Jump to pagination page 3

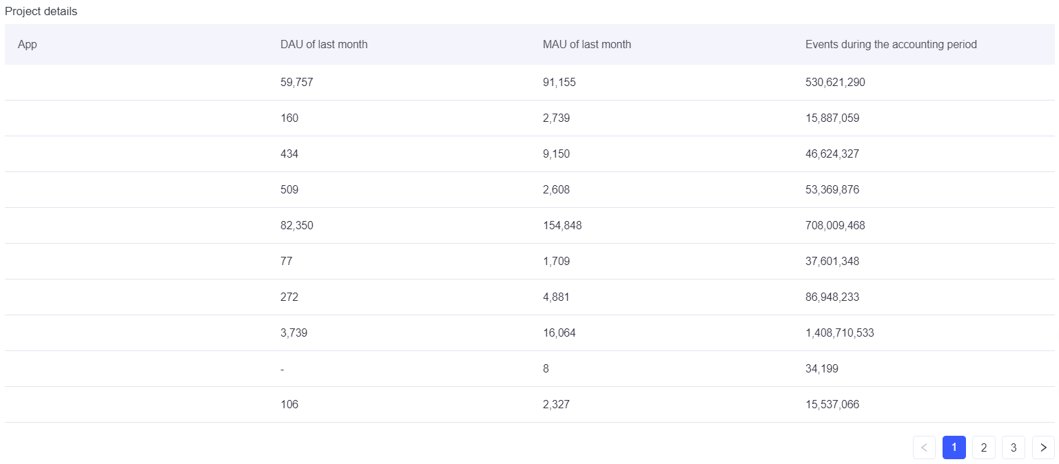click(x=1013, y=447)
